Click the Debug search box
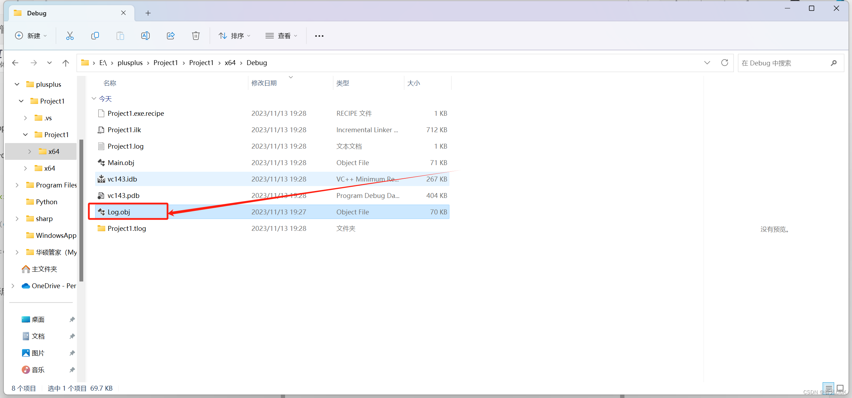852x398 pixels. click(x=783, y=63)
